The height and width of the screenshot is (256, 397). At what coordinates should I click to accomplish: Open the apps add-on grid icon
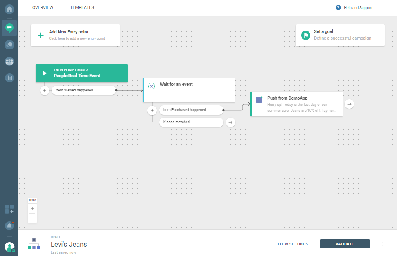click(x=9, y=209)
